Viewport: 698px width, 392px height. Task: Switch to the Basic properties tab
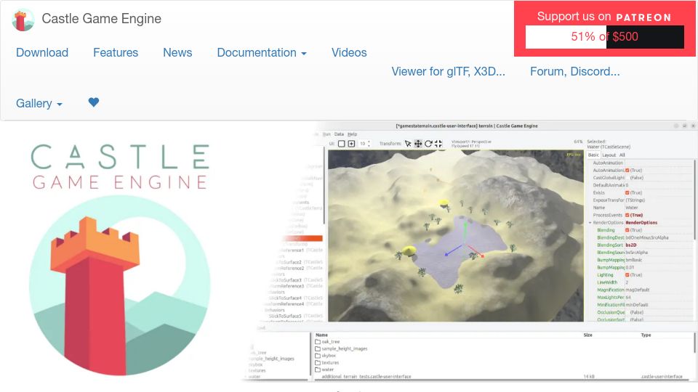coord(593,155)
